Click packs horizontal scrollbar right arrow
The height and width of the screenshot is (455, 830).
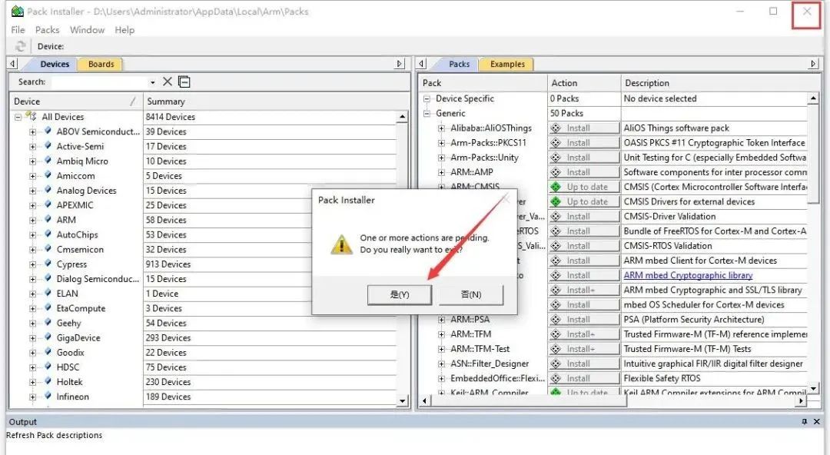point(801,401)
